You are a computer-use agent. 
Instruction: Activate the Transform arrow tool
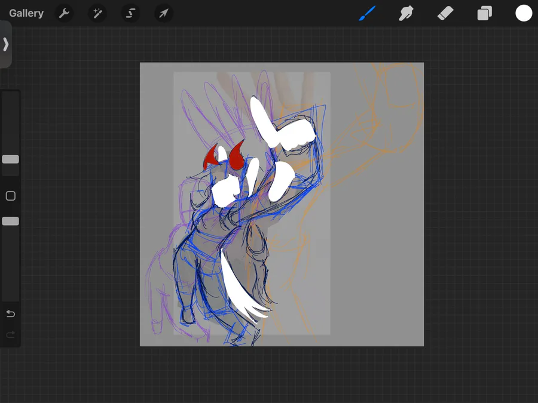[164, 13]
